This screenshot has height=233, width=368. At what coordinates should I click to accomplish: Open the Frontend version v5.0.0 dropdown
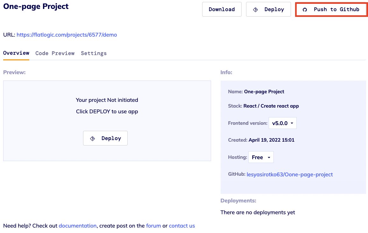(282, 123)
